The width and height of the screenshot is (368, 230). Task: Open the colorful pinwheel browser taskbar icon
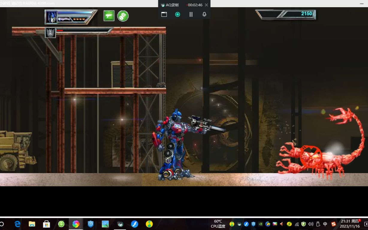(x=76, y=224)
